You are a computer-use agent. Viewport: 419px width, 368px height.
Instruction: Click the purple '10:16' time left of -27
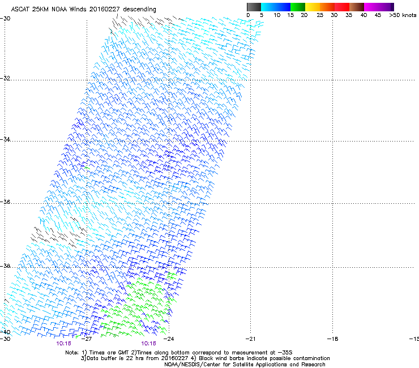63,344
